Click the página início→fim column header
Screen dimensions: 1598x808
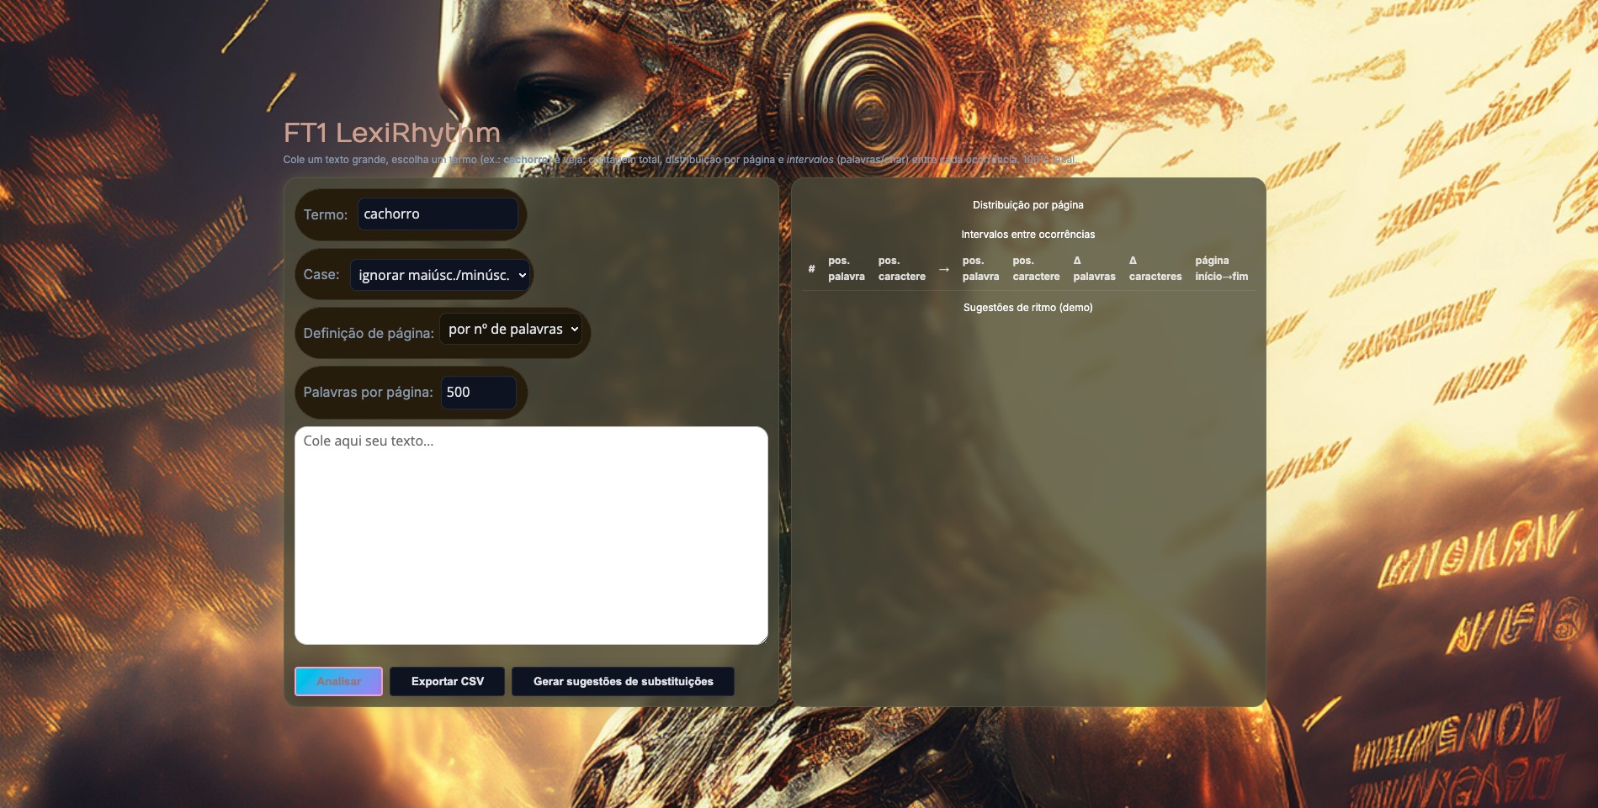[x=1221, y=269]
